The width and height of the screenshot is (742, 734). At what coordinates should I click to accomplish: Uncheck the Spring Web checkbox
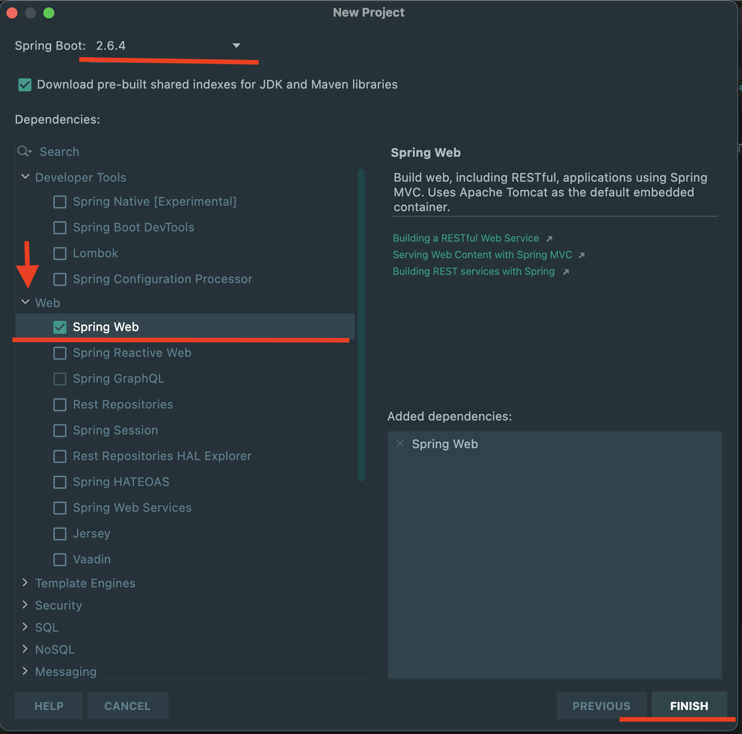[x=60, y=327]
